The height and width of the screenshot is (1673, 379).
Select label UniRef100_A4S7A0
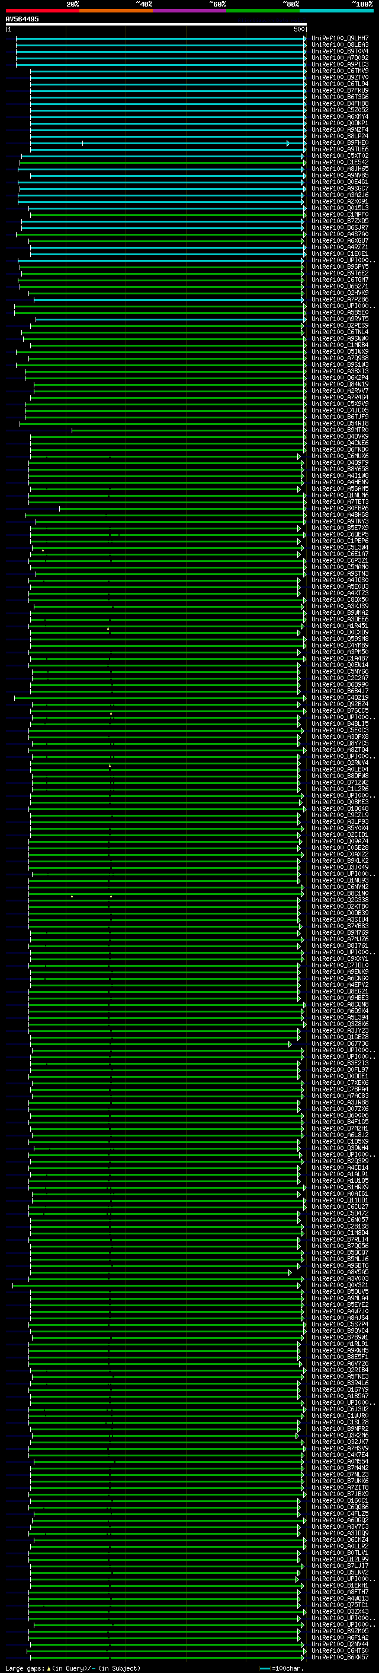click(340, 234)
